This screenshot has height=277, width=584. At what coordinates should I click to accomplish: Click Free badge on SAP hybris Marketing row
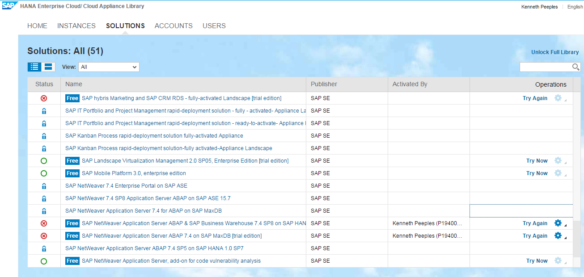(x=72, y=98)
